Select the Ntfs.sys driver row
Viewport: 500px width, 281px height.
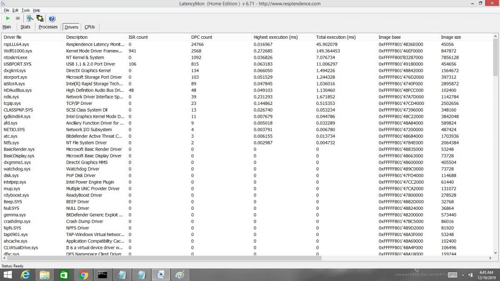(247, 143)
